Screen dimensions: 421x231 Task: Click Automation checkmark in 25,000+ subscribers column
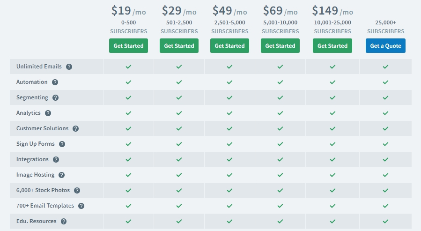click(x=385, y=82)
